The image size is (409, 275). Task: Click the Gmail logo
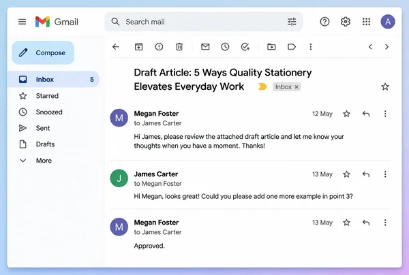tap(57, 22)
